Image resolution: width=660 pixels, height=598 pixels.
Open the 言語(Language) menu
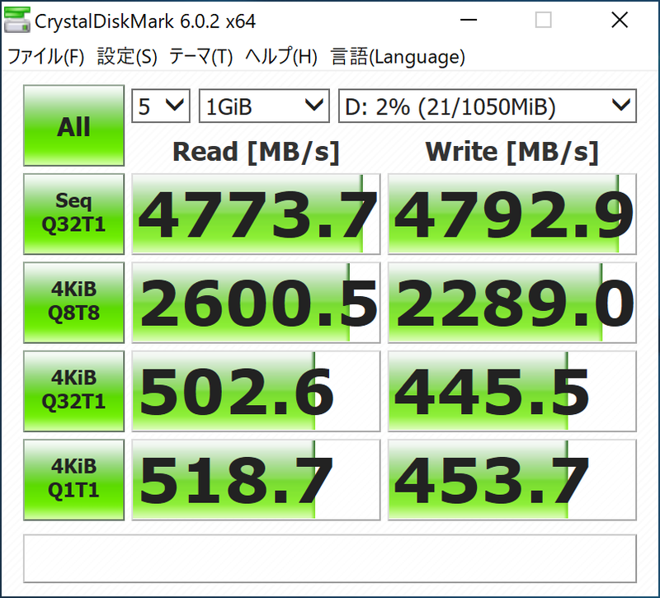pos(398,57)
